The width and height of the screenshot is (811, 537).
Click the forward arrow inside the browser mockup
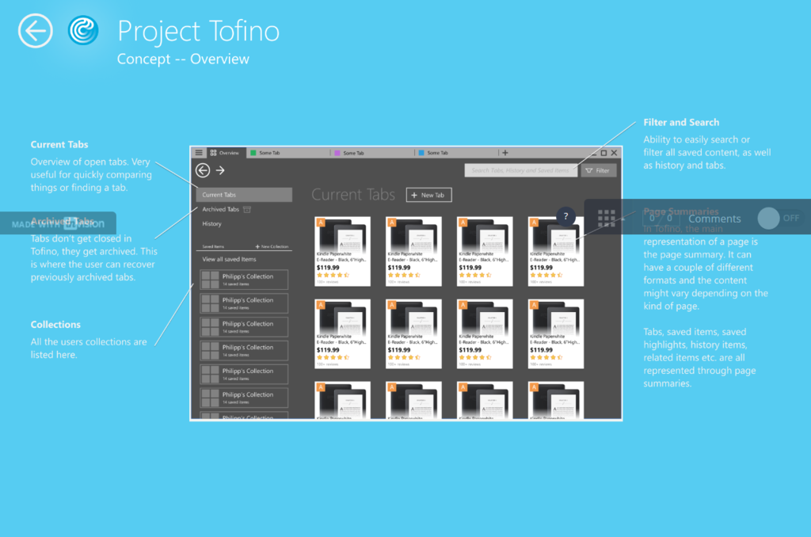coord(220,170)
